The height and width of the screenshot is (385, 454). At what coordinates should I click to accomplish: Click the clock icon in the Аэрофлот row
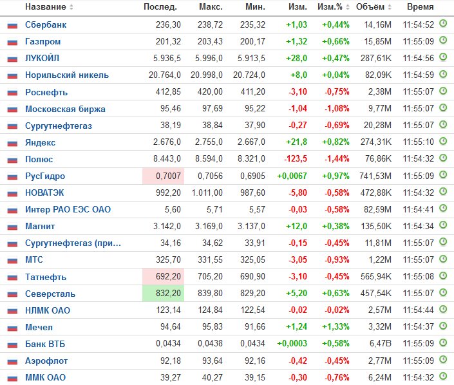(x=443, y=359)
